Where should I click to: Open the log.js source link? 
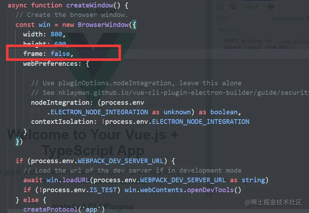(x=295, y=41)
